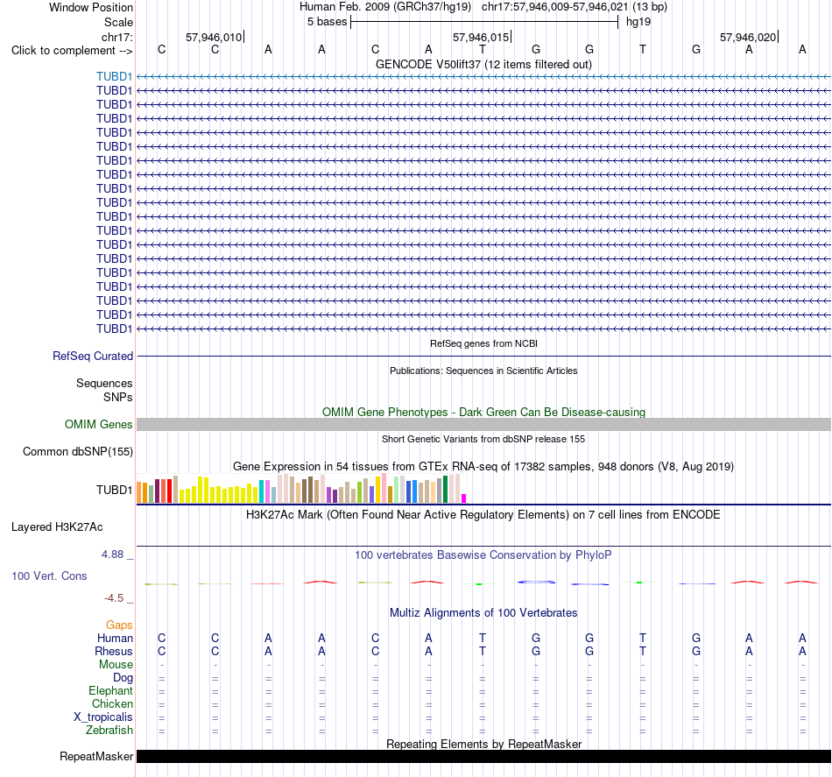Open 'OMIM Gene Phenotypes' track title
Viewport: 832px width, 777px height.
pyautogui.click(x=483, y=412)
